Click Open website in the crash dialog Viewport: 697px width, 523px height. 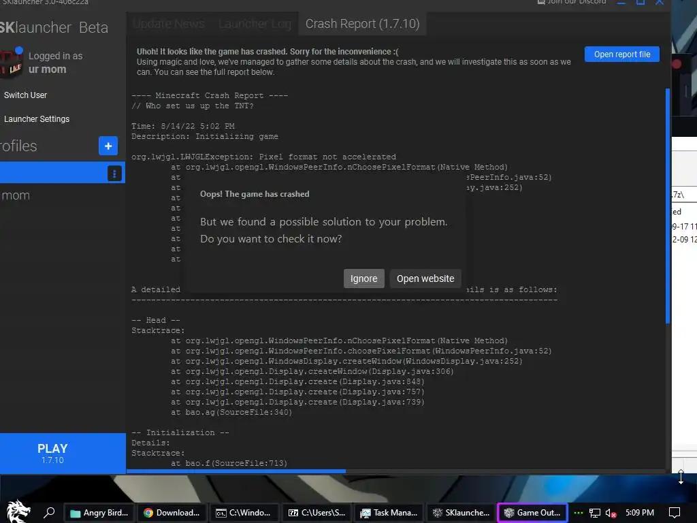425,279
